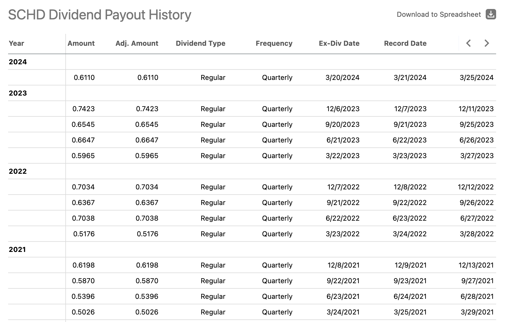The image size is (510, 322).
Task: Click the 0.5176 value in Amount column
Action: pyautogui.click(x=84, y=234)
